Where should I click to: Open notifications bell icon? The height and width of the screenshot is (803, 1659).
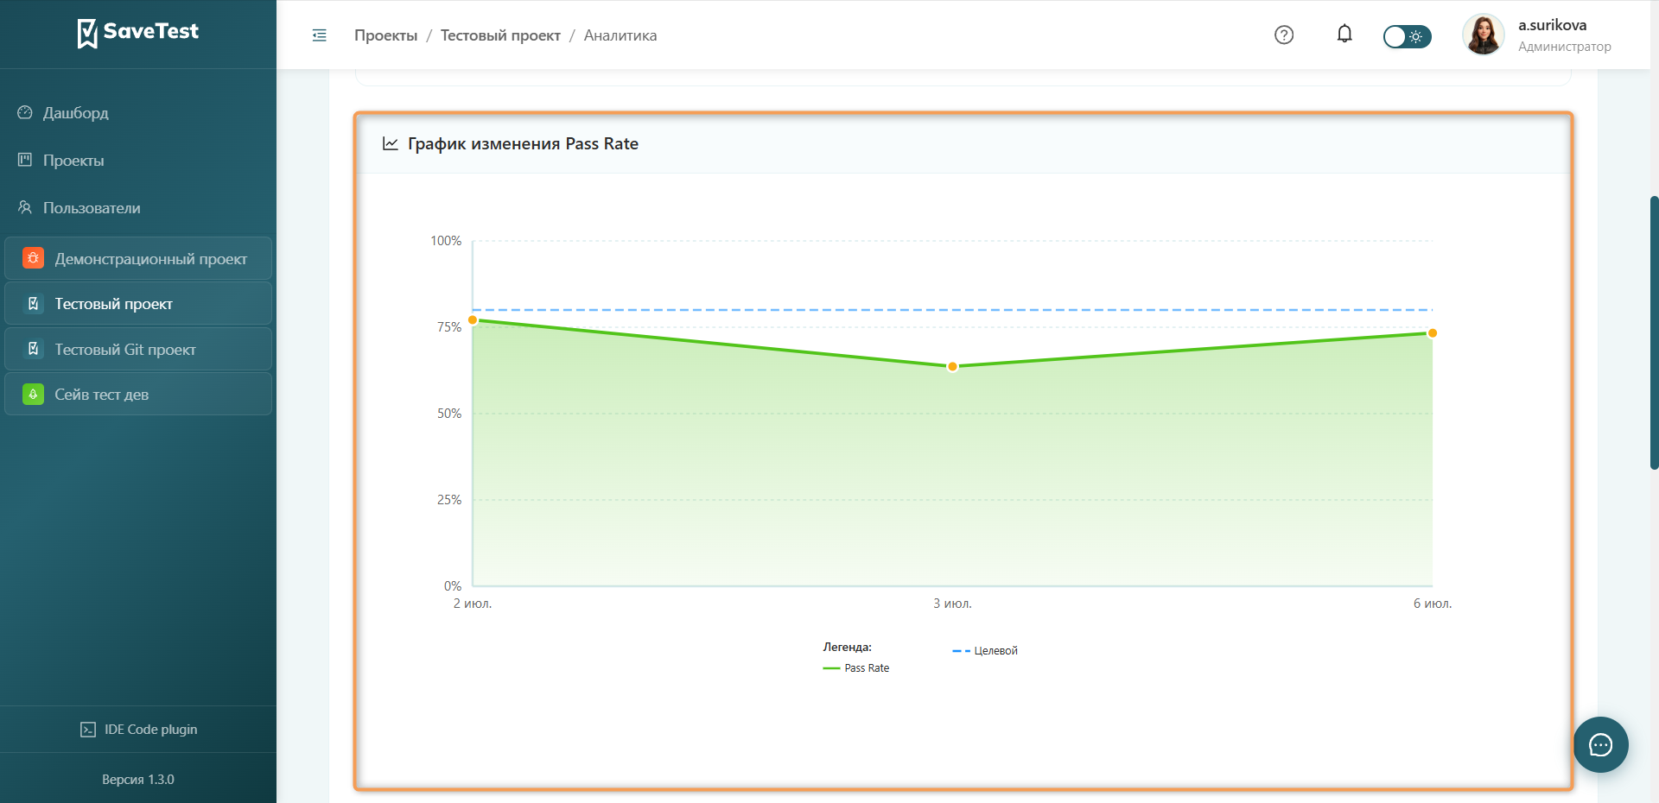tap(1344, 35)
